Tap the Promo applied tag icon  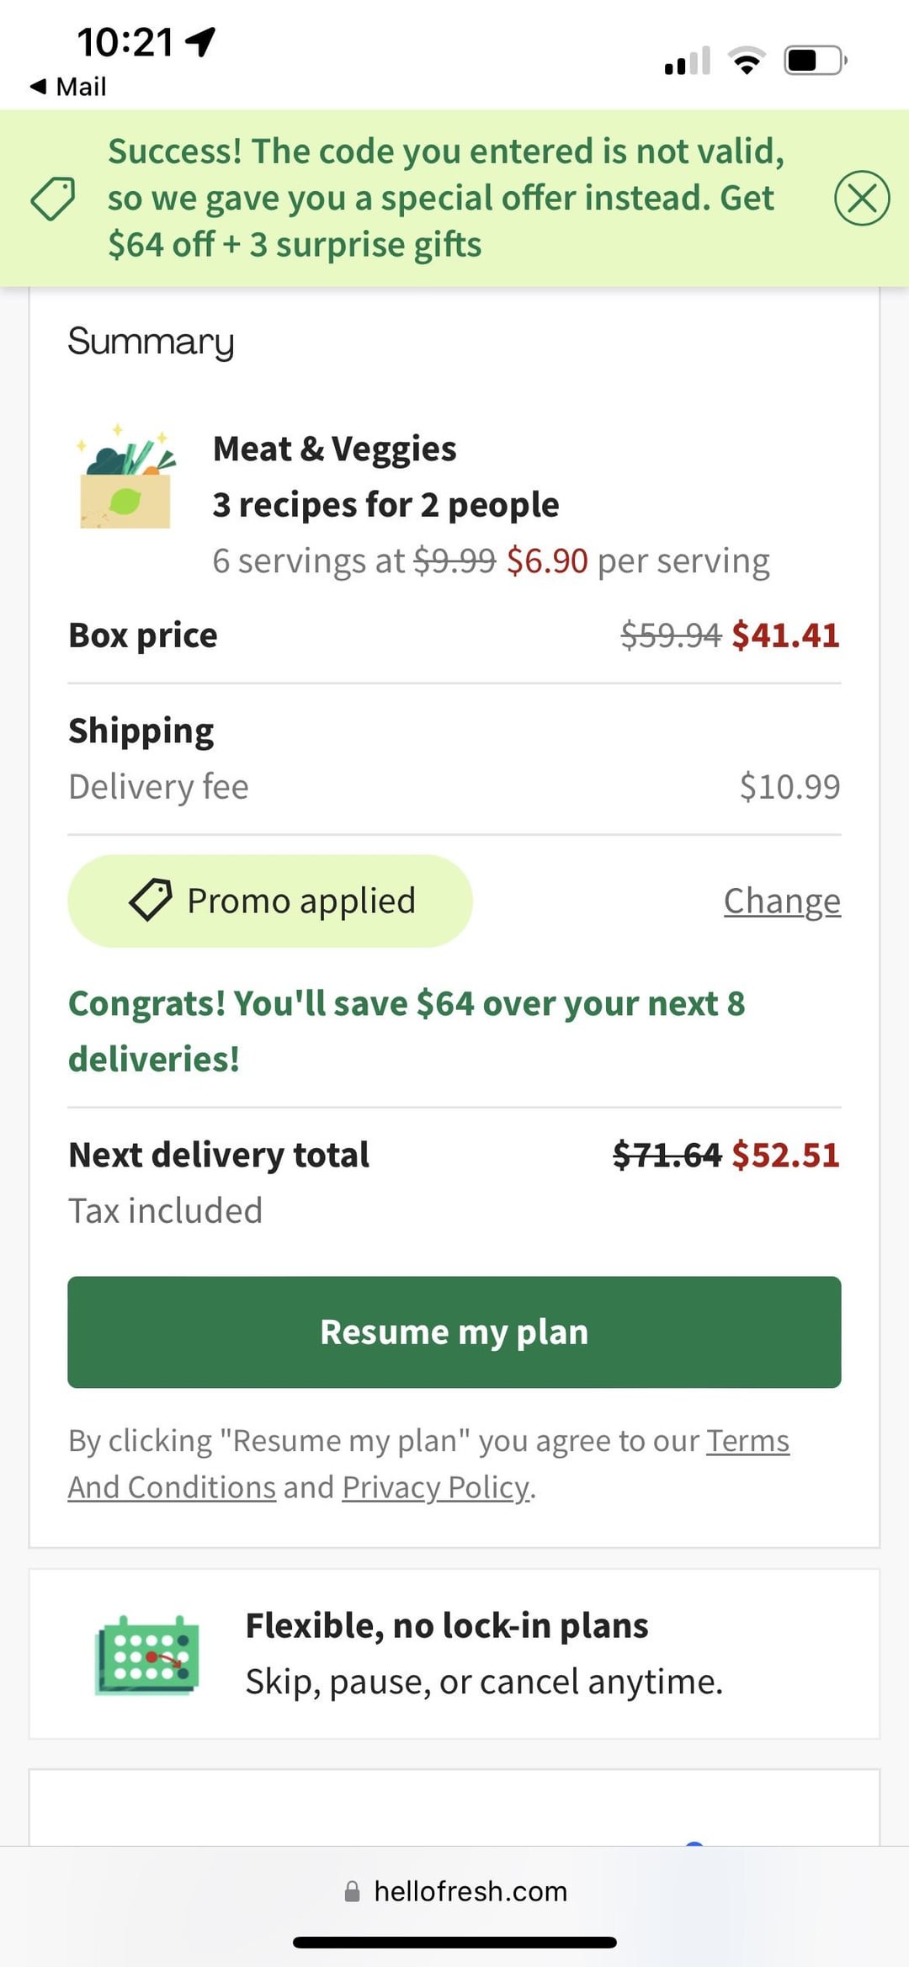pos(151,900)
